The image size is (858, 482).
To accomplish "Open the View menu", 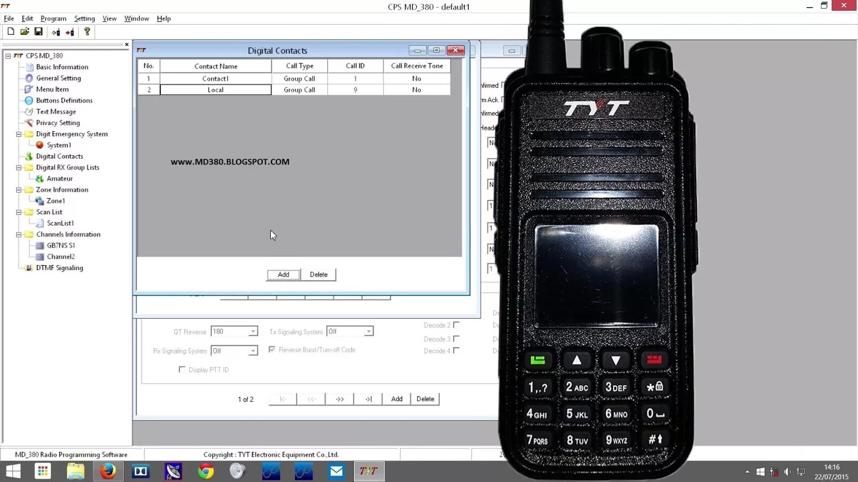I will coord(109,18).
